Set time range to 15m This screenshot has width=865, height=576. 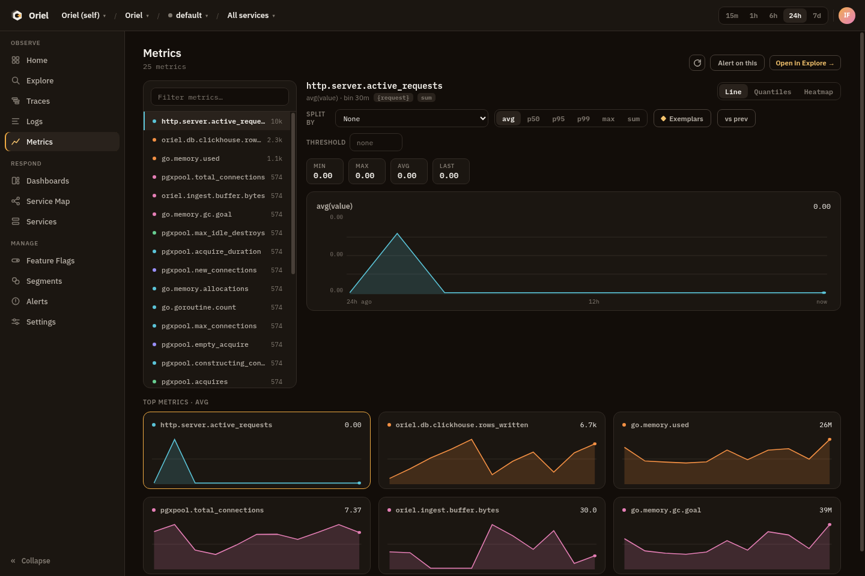click(x=732, y=16)
